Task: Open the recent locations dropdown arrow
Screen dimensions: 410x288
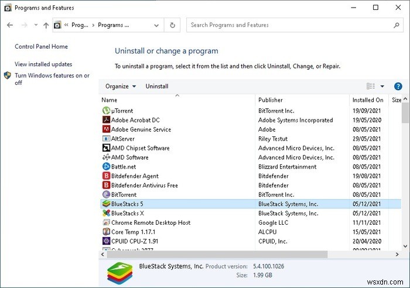Action: (x=36, y=25)
